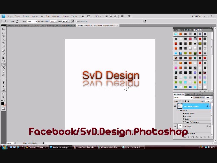Open the ESSENTIALS workspace dropdown
This screenshot has width=217, height=163.
point(198,16)
